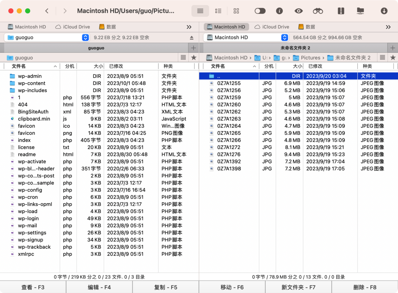
Task: Select the wp-config php file
Action: (x=99, y=190)
